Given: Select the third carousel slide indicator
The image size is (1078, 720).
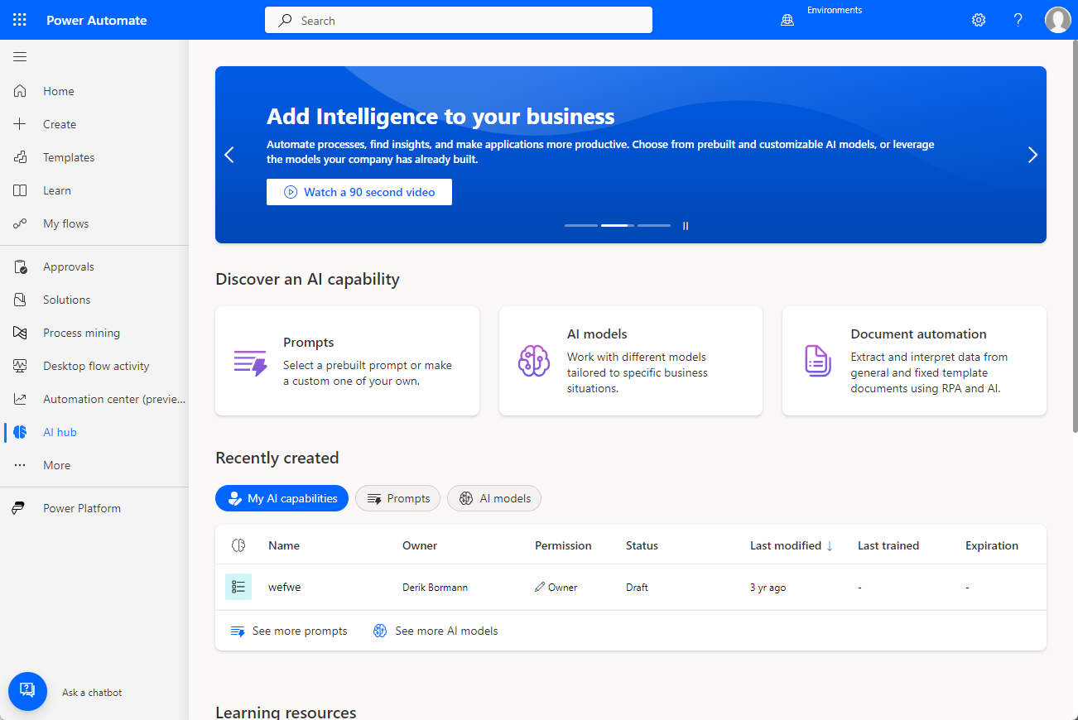Looking at the screenshot, I should click(x=654, y=225).
